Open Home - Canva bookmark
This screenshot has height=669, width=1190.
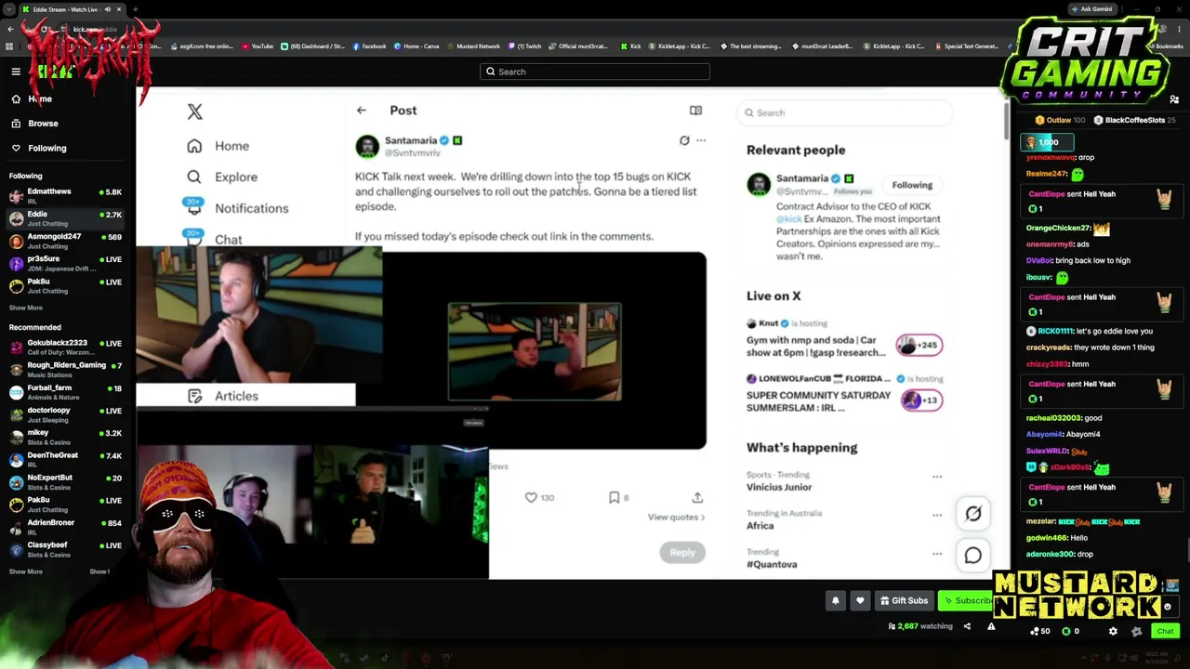416,46
